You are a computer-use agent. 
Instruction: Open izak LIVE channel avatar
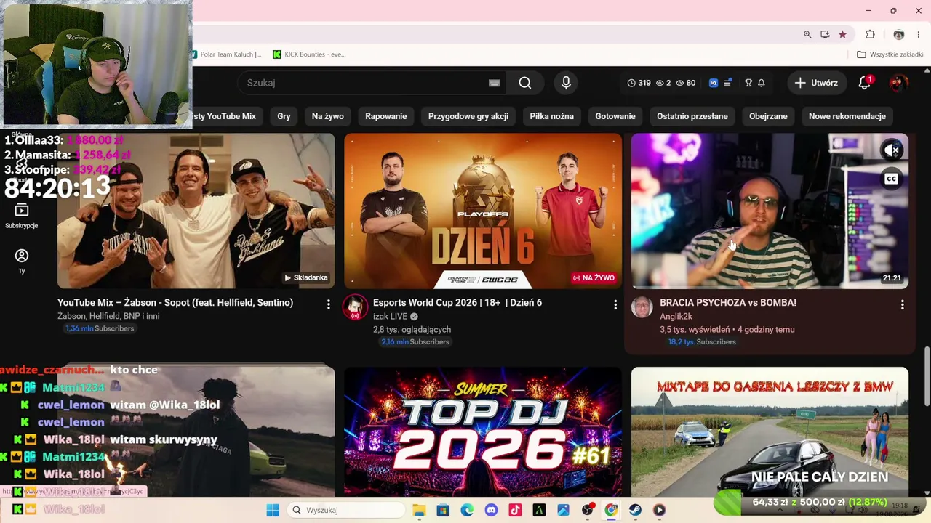[x=356, y=308]
